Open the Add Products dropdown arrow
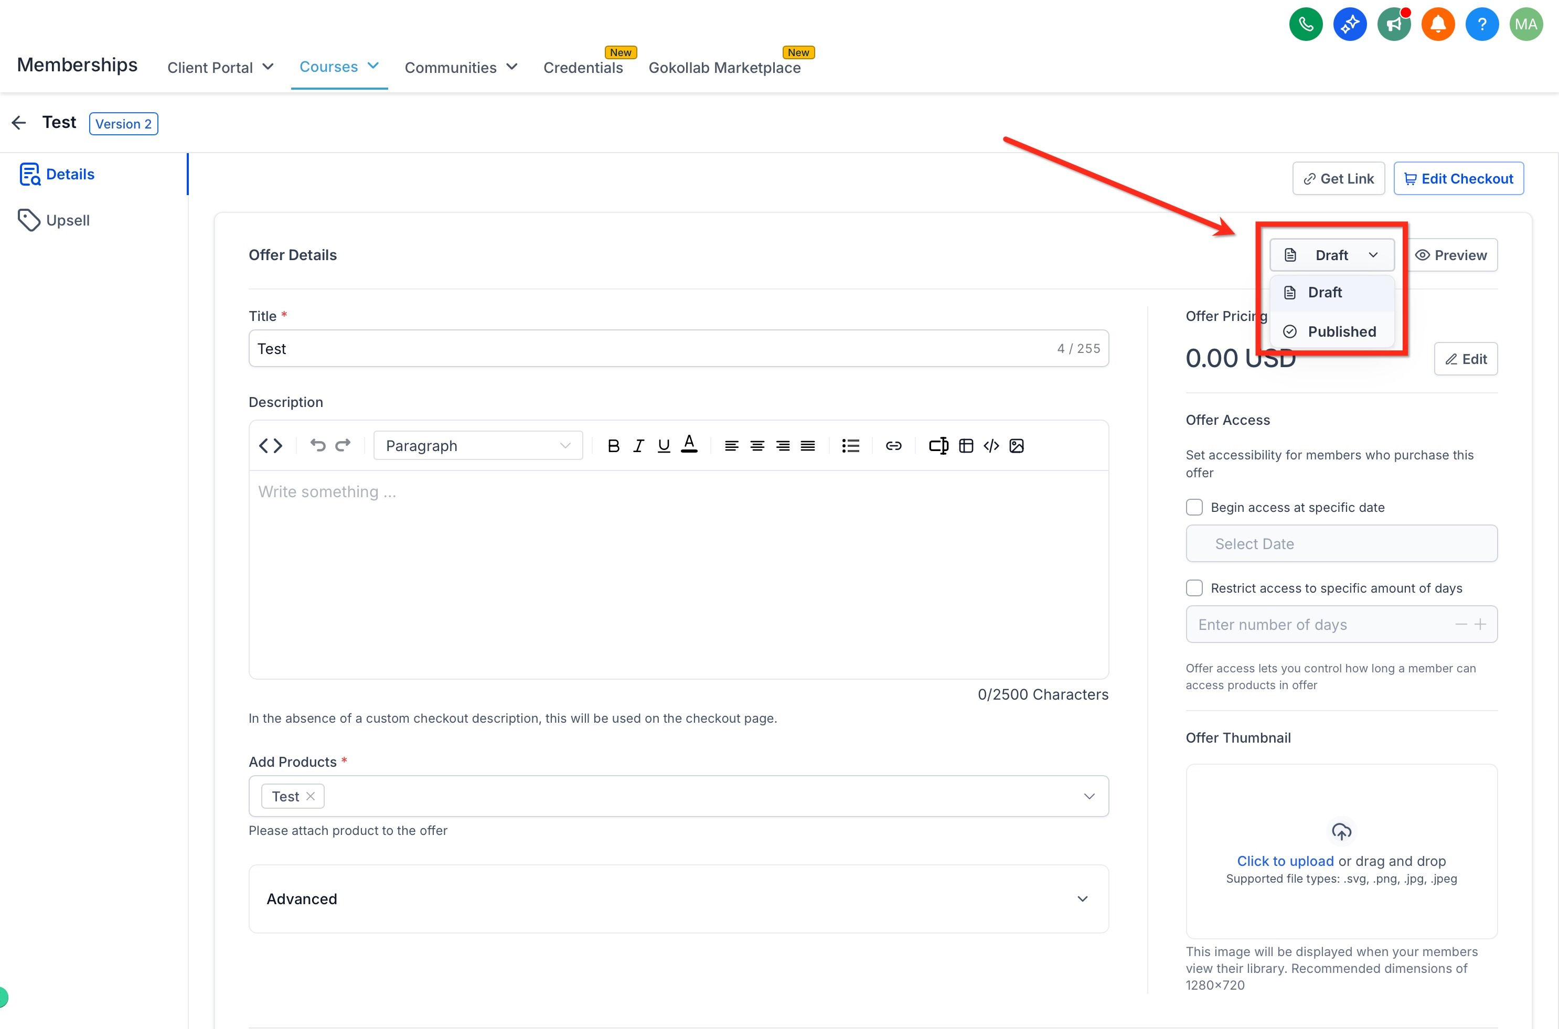Screen dimensions: 1559x1029 pyautogui.click(x=1089, y=796)
